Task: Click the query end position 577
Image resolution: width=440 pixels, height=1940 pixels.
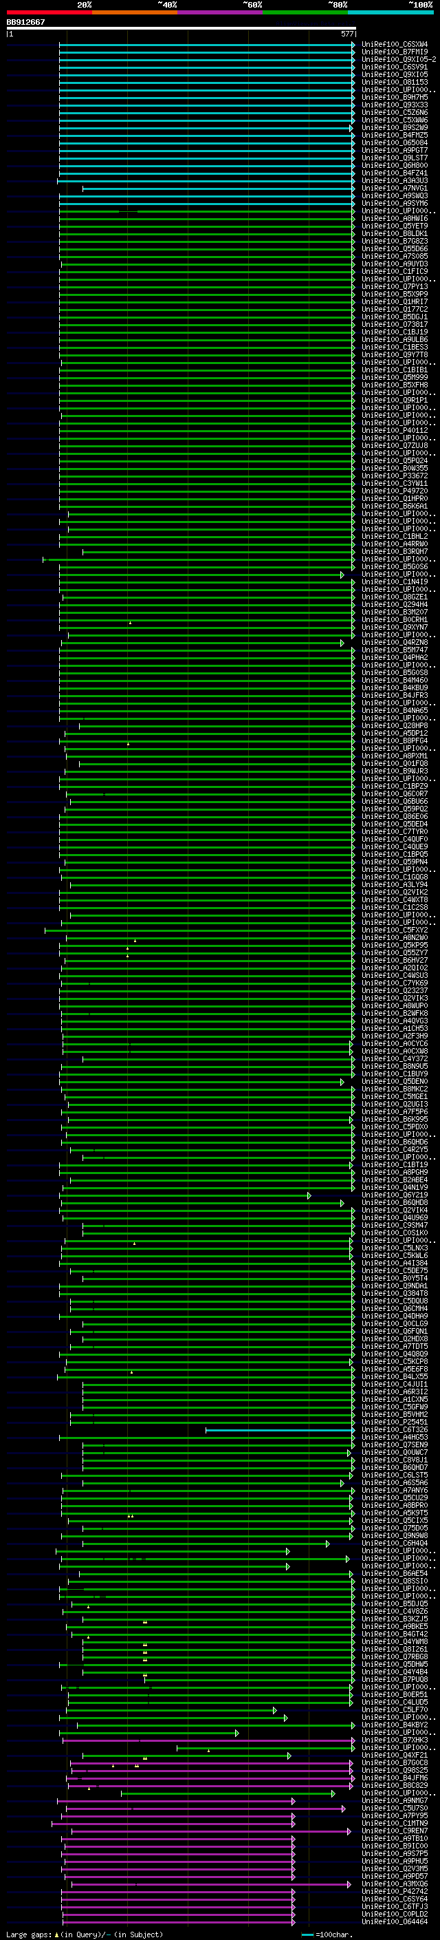Action: click(x=347, y=34)
